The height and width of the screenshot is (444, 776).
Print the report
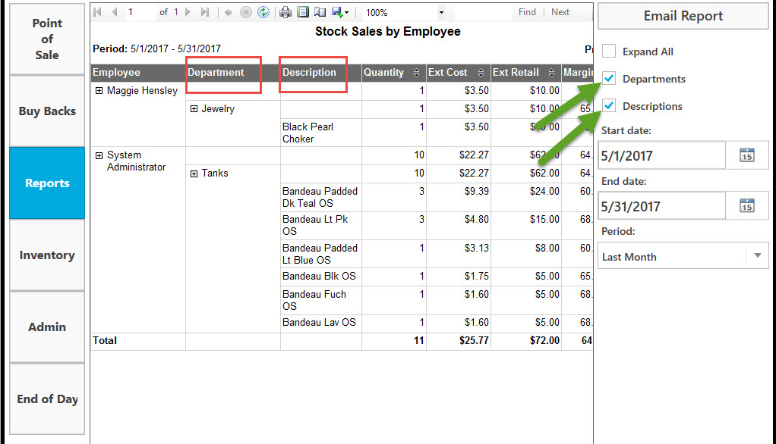[x=285, y=12]
